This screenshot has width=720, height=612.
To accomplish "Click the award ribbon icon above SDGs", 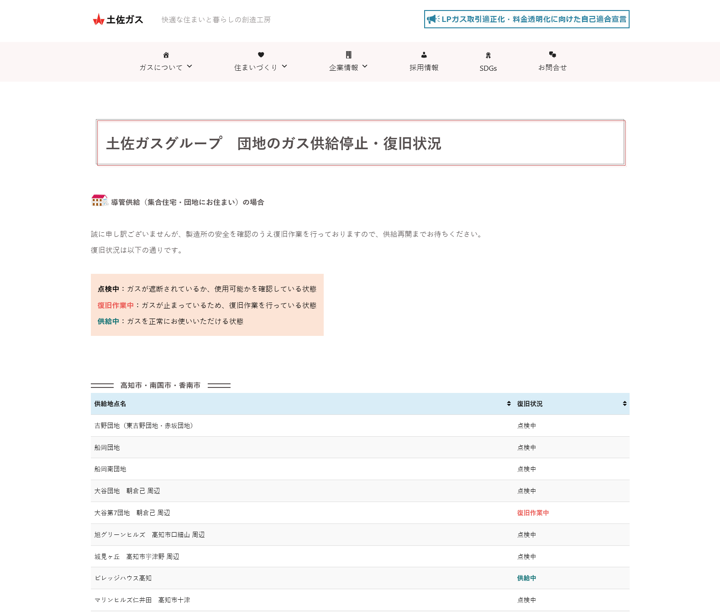I will coord(488,55).
